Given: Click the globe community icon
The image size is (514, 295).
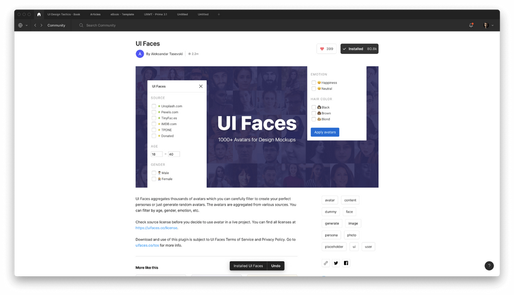Looking at the screenshot, I should point(20,25).
